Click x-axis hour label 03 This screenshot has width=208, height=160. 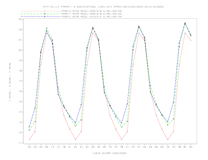[35, 147]
